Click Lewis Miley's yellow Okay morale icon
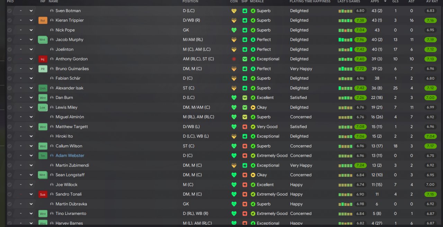The image size is (443, 227). tap(253, 107)
